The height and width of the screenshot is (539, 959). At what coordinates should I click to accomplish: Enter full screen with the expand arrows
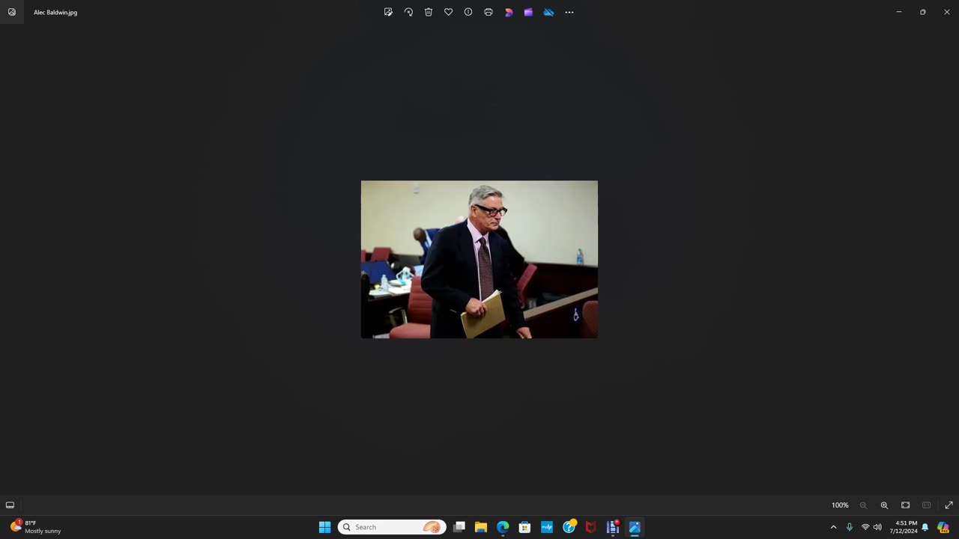point(949,505)
